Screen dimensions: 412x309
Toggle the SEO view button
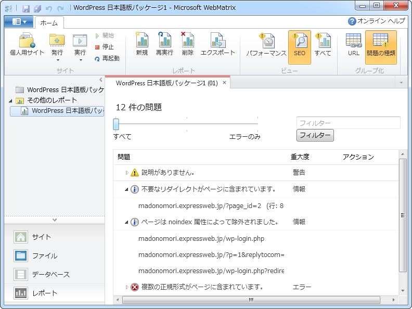tap(300, 47)
